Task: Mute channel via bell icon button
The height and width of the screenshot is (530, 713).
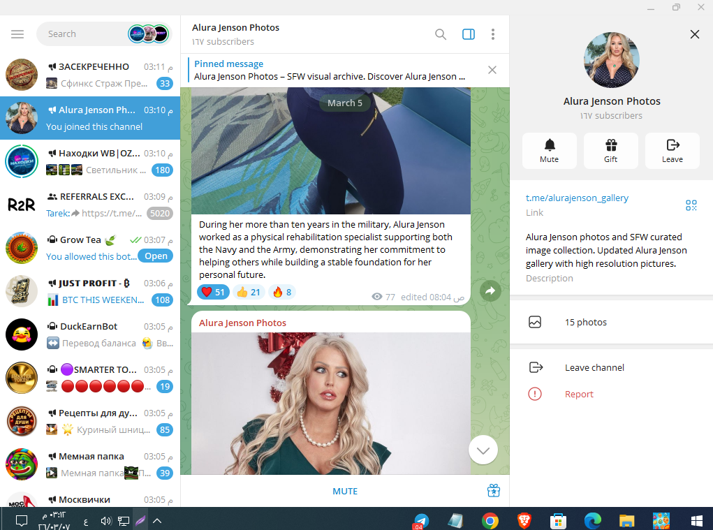Action: (x=550, y=151)
